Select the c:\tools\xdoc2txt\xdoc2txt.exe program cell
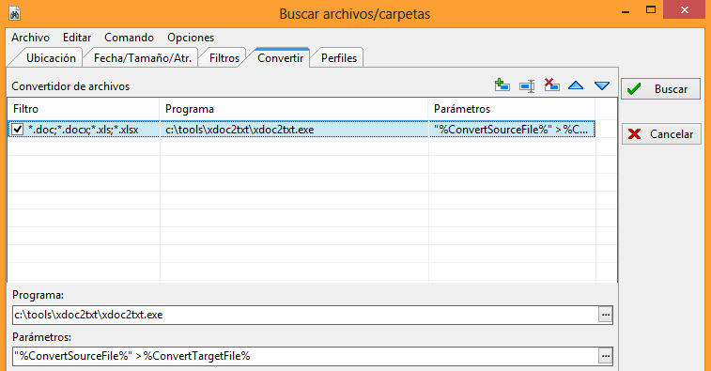The height and width of the screenshot is (371, 711). [x=294, y=130]
